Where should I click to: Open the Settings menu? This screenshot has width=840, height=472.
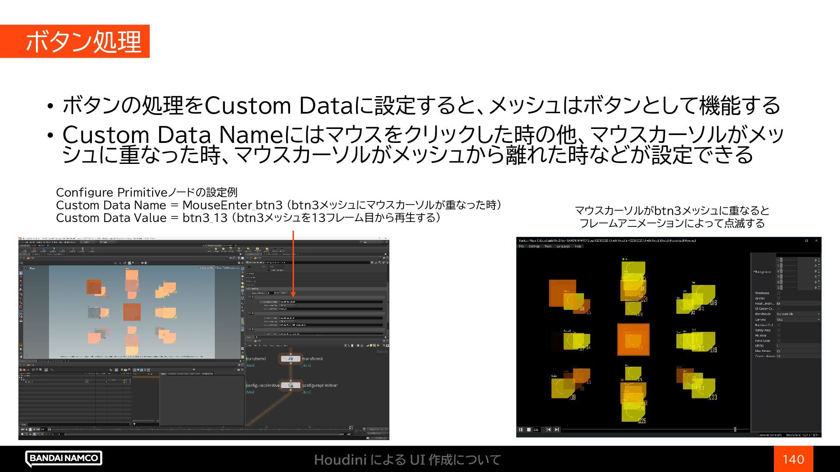pos(534,246)
